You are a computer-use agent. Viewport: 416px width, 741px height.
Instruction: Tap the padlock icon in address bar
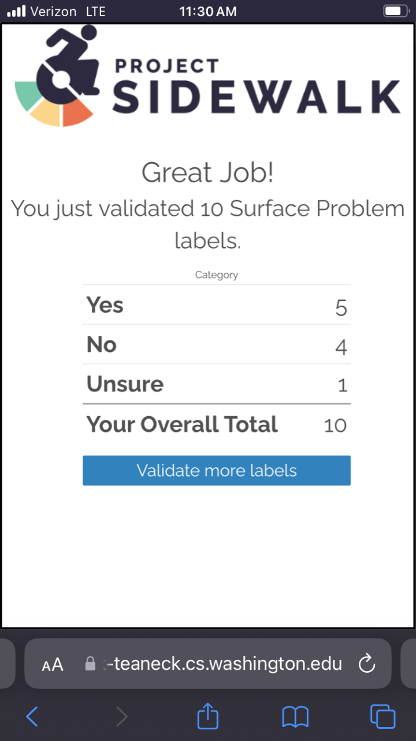(90, 663)
